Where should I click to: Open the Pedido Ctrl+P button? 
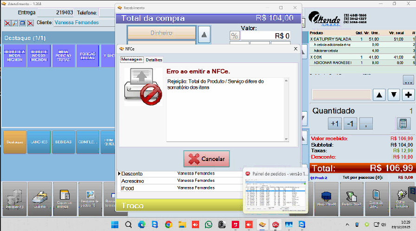click(x=352, y=199)
